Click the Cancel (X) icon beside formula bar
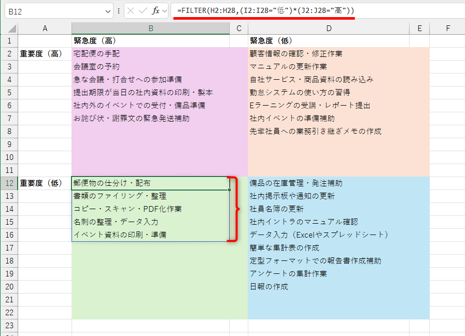 [131, 10]
